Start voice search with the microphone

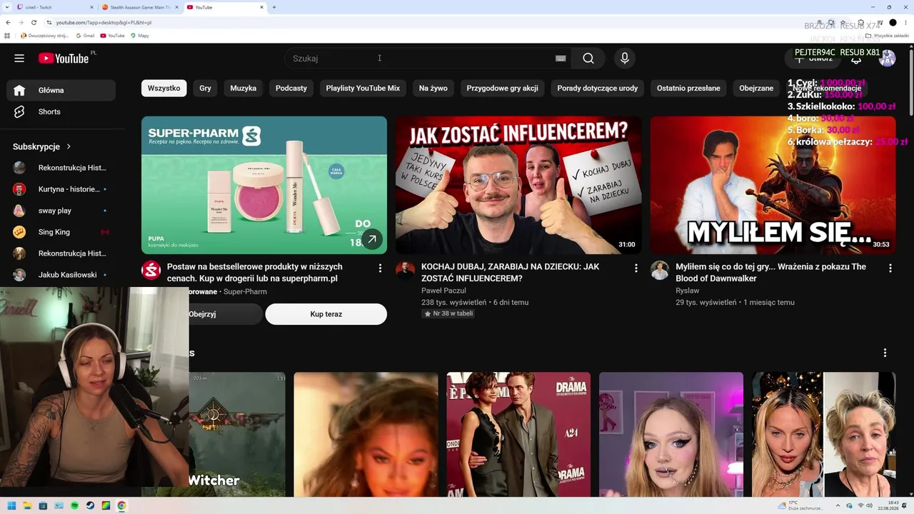pyautogui.click(x=625, y=59)
